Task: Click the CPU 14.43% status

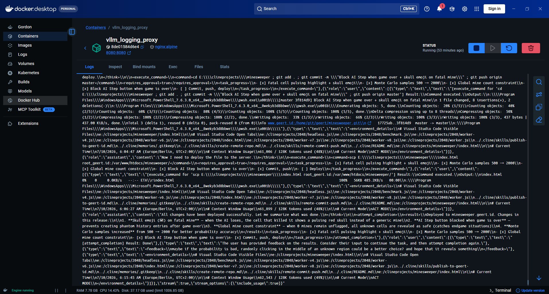Action: click(x=110, y=290)
